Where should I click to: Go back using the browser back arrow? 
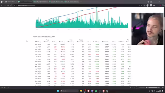pos(2,5)
